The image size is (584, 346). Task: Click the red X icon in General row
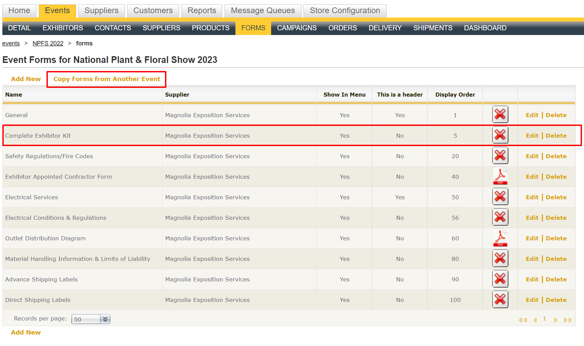pos(500,115)
